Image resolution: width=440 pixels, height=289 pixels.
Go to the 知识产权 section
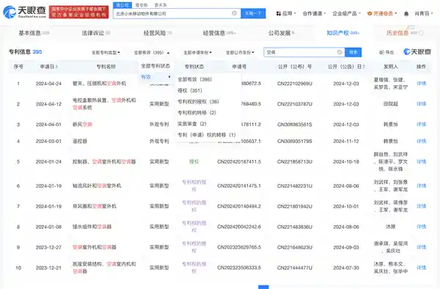tap(342, 33)
